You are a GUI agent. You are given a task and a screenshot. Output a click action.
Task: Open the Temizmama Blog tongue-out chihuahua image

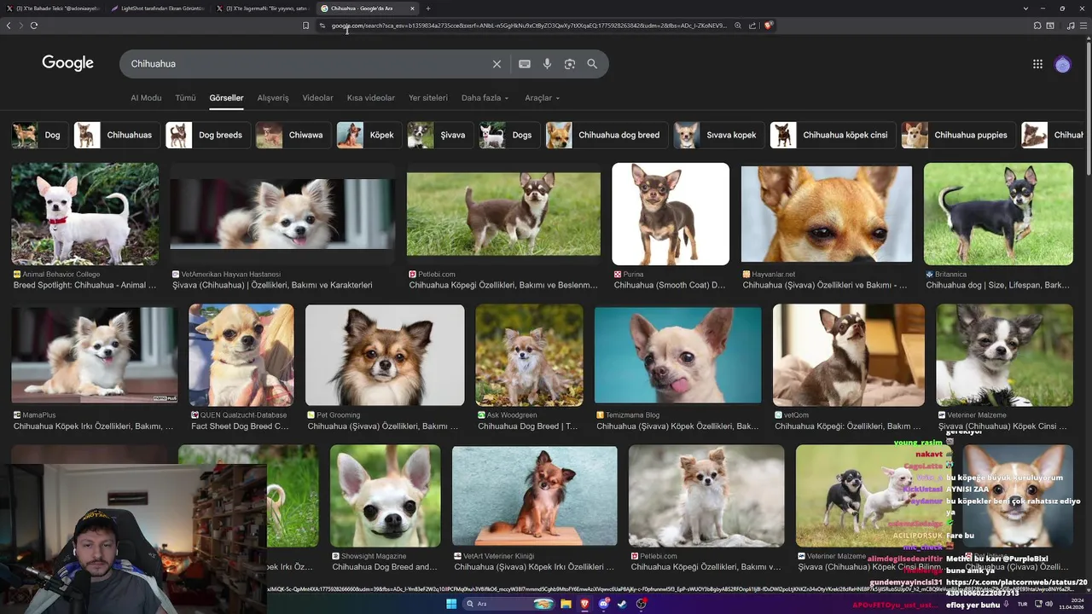click(x=677, y=355)
